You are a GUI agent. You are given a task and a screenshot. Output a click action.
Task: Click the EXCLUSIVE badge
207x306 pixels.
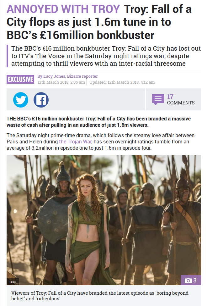pyautogui.click(x=20, y=79)
